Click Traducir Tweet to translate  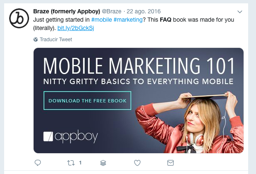tap(56, 40)
